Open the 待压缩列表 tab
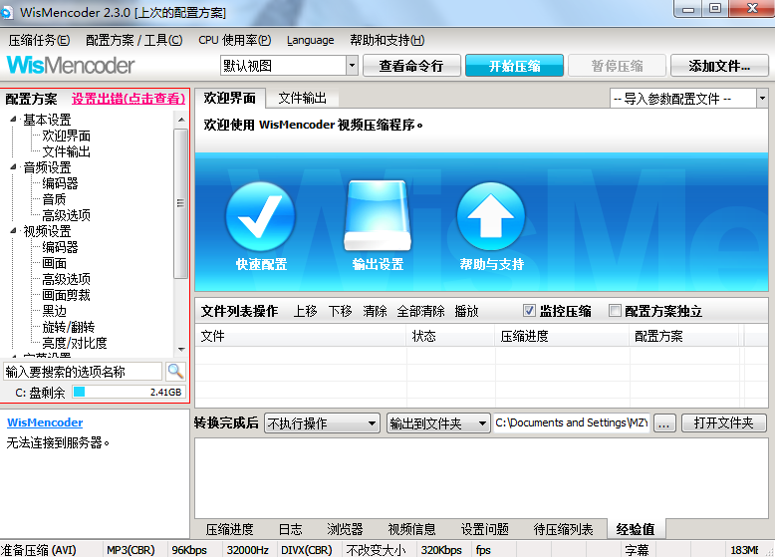 [563, 529]
